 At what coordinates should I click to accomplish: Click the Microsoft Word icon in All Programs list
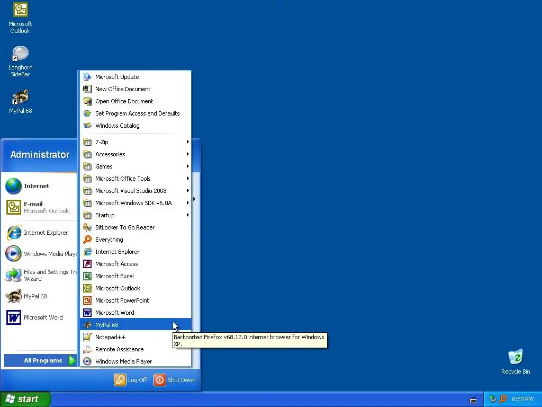click(87, 313)
